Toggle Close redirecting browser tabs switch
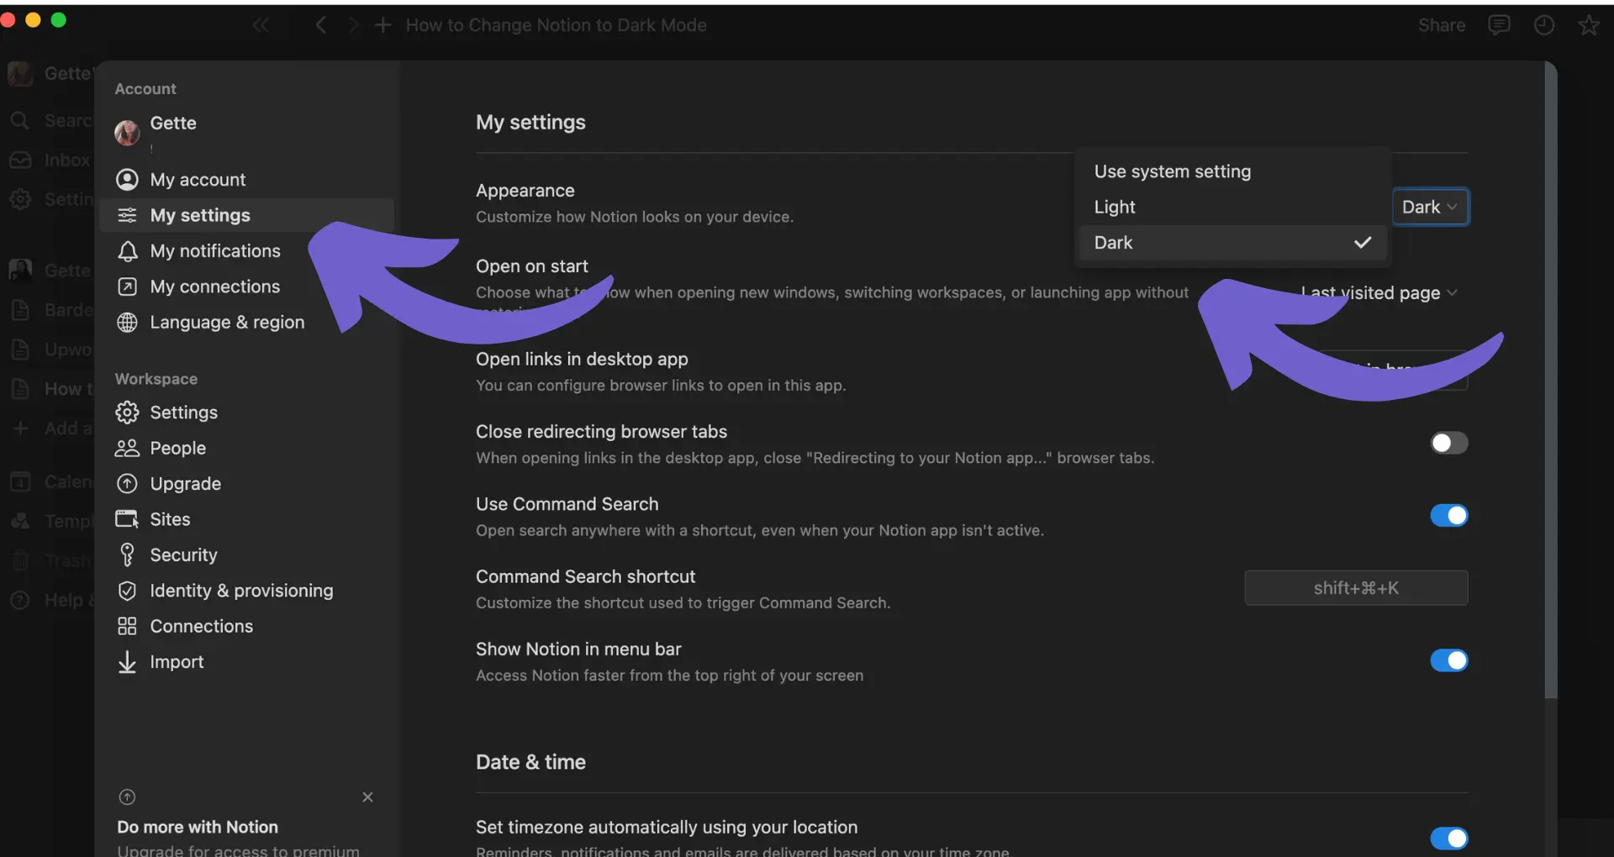The width and height of the screenshot is (1614, 857). (x=1449, y=443)
